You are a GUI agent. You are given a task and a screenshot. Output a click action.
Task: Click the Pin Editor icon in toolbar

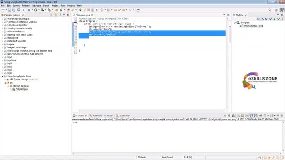click(138, 10)
